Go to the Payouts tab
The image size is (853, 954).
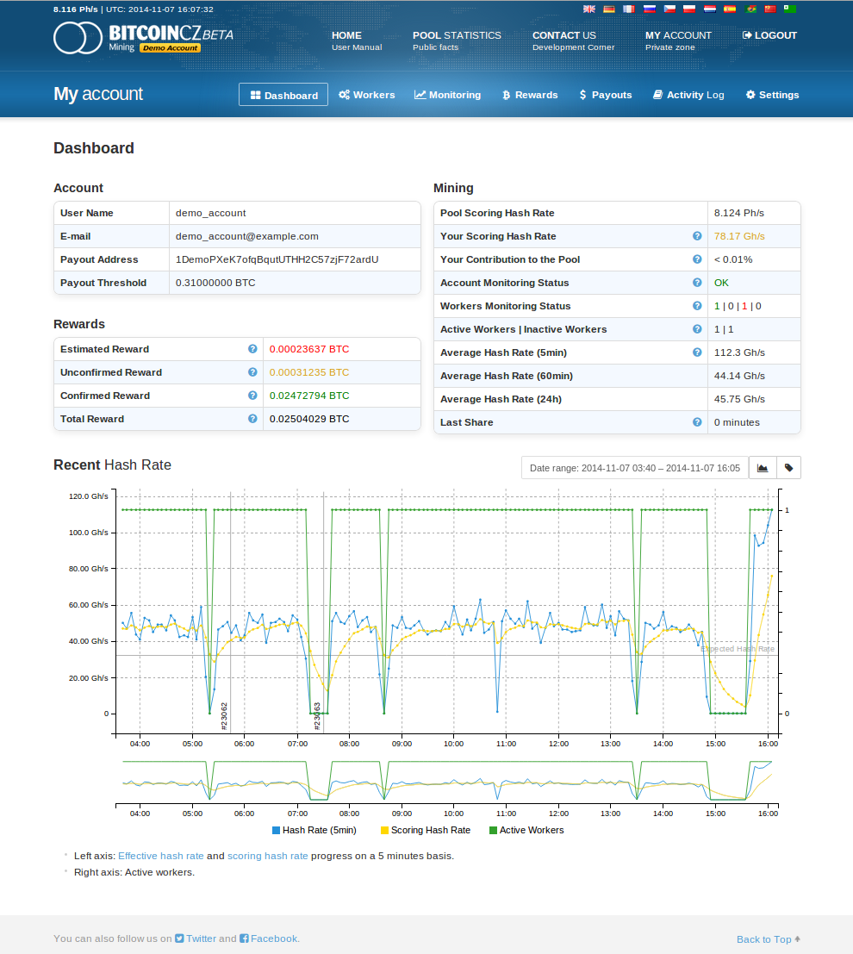(605, 95)
